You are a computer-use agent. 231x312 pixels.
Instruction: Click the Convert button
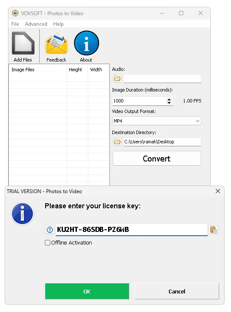pyautogui.click(x=157, y=159)
